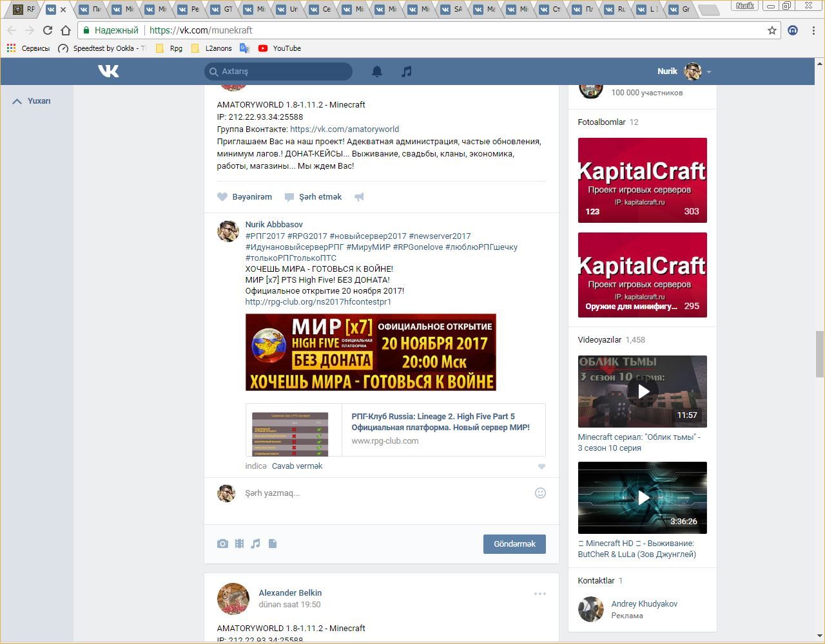Screen dimensions: 825x644
Task: Click Yuxarı to go up
Action: 32,101
